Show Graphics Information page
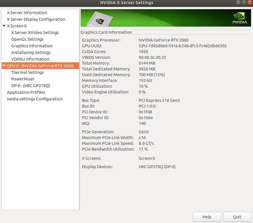 pyautogui.click(x=32, y=46)
